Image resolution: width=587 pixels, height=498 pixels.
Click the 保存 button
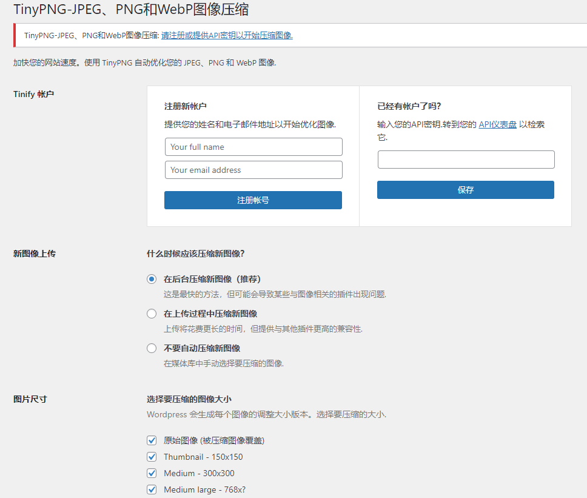466,190
